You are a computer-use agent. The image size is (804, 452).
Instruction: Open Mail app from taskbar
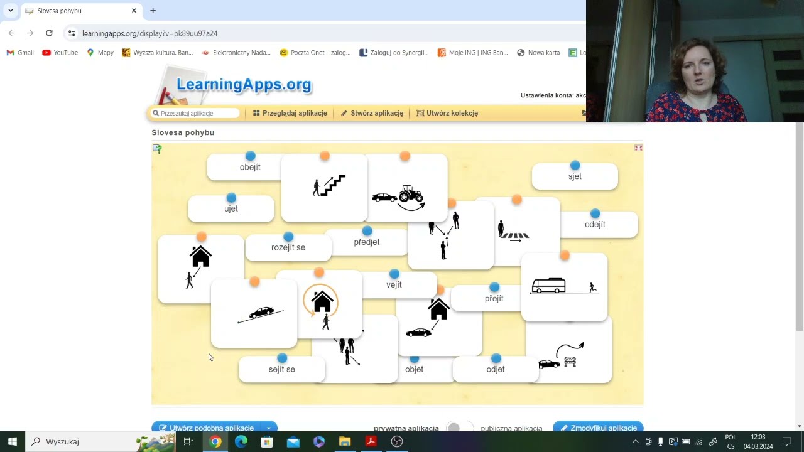(x=293, y=441)
